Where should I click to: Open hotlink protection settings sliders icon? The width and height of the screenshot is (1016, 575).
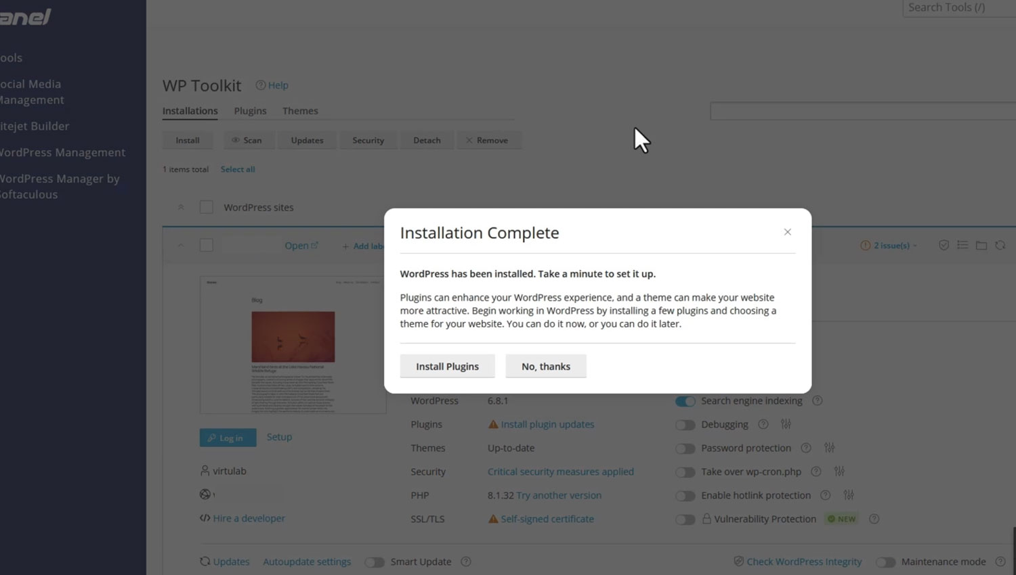[x=848, y=495]
